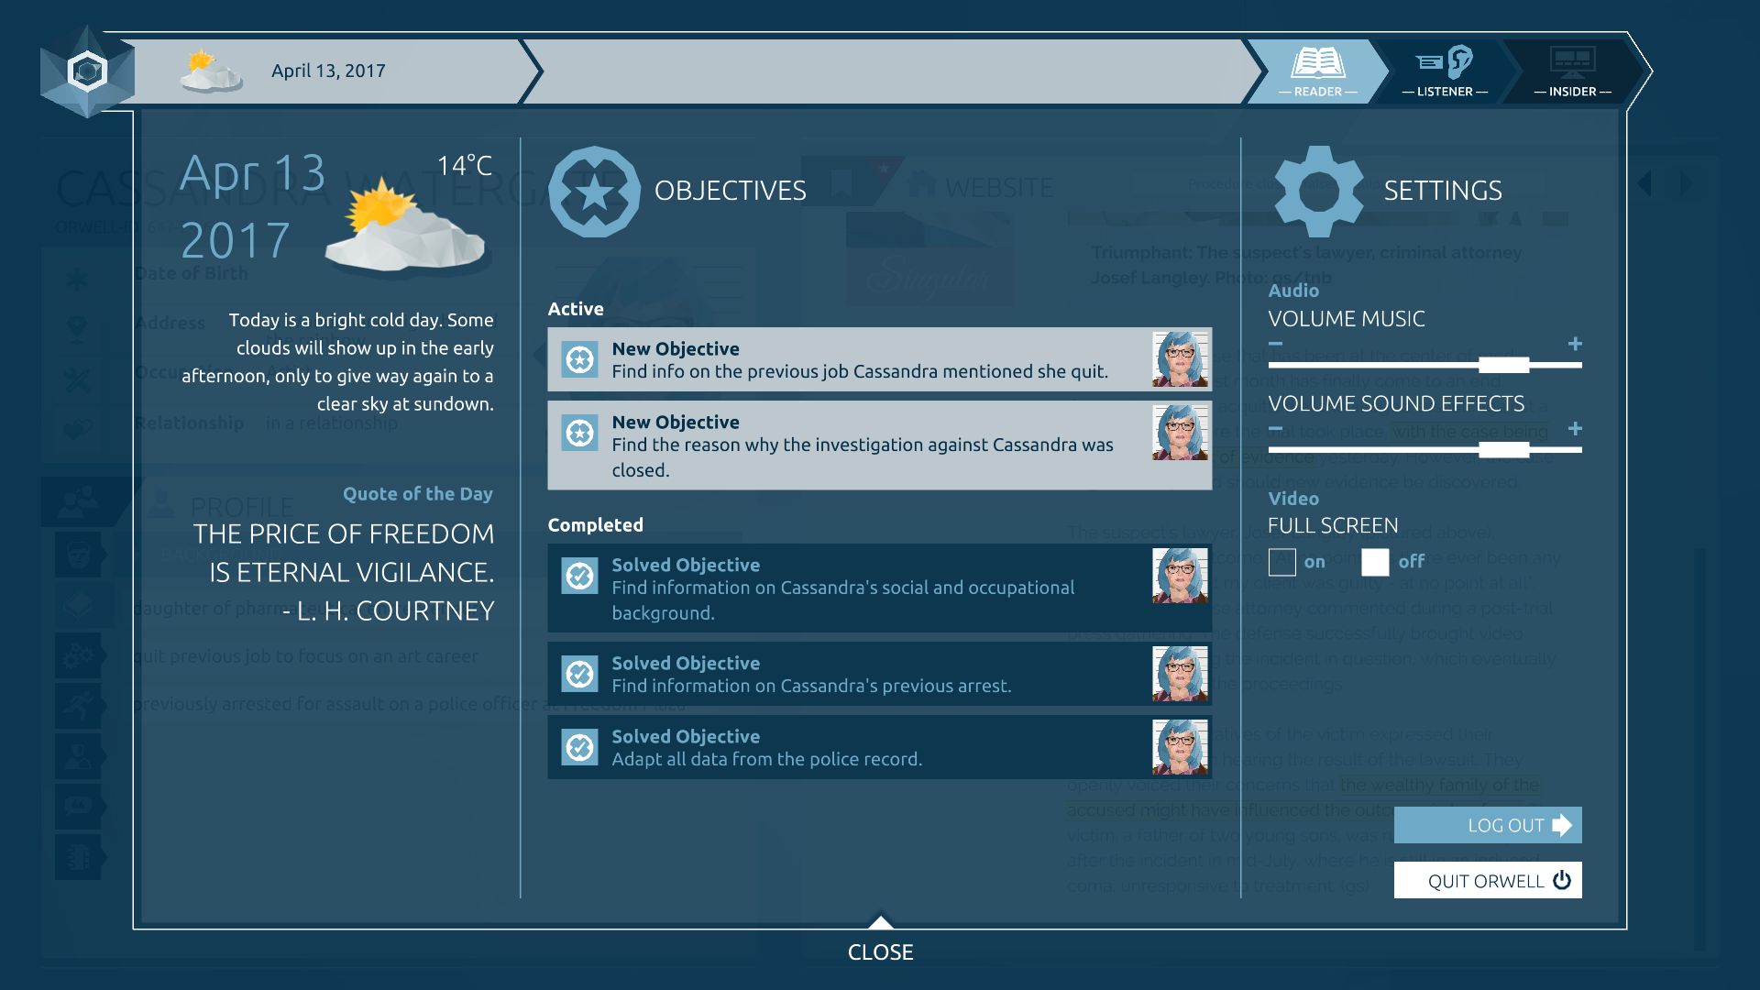Select full screen 'off' checkbox
The image size is (1760, 990).
click(x=1374, y=562)
